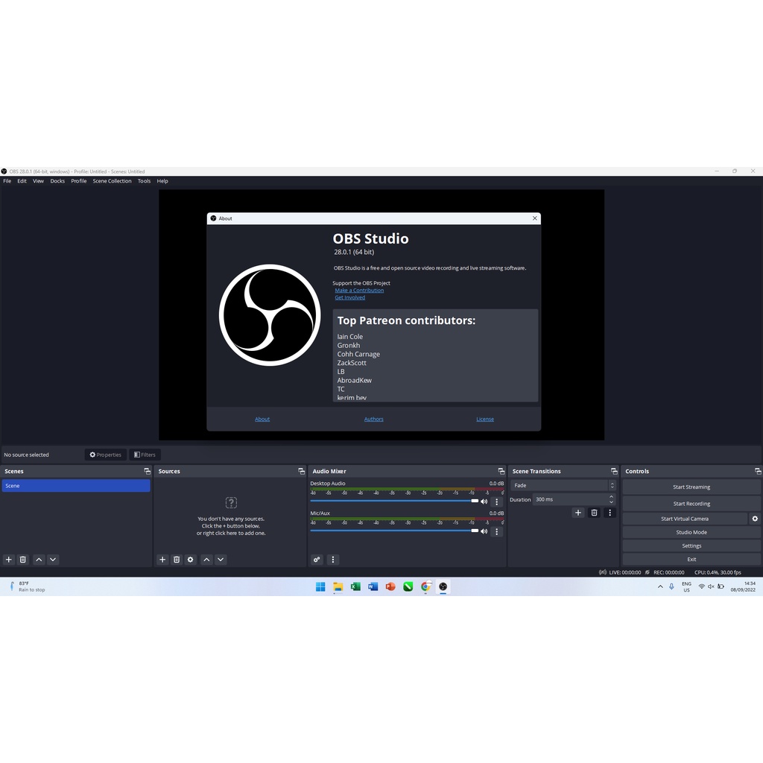Close the About dialog

tap(535, 218)
